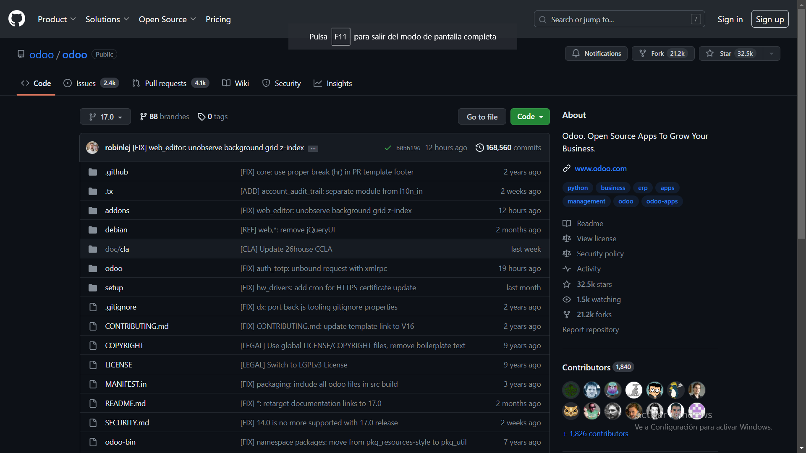Screen dimensions: 806x453
Task: Click the repository icon beside odoo/odoo
Action: pyautogui.click(x=21, y=54)
